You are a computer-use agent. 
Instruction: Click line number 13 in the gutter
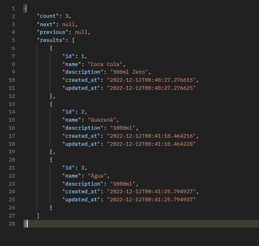click(12, 104)
